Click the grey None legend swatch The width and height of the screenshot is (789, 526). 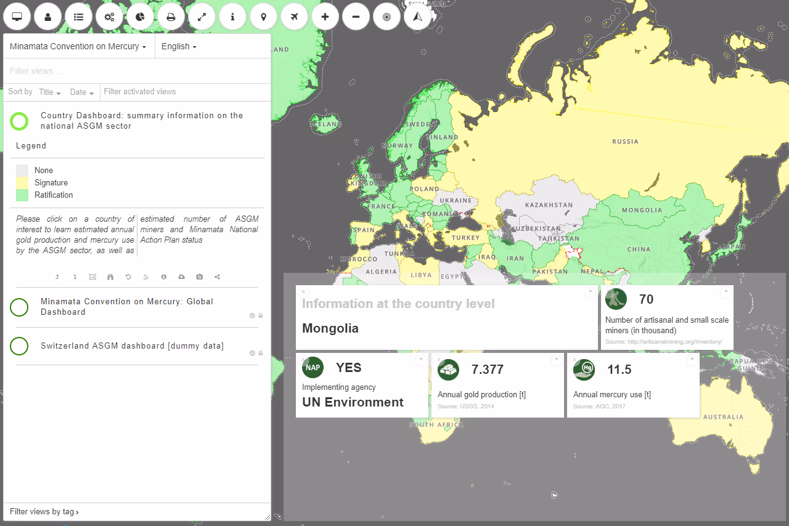[x=22, y=171]
